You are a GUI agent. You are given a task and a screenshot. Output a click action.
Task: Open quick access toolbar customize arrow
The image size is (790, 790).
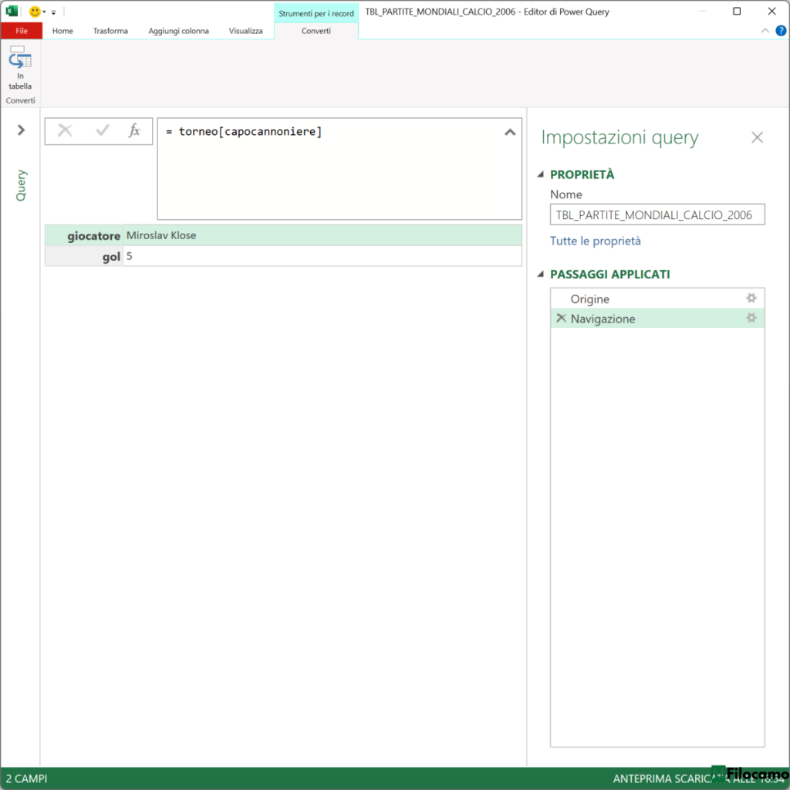(53, 12)
